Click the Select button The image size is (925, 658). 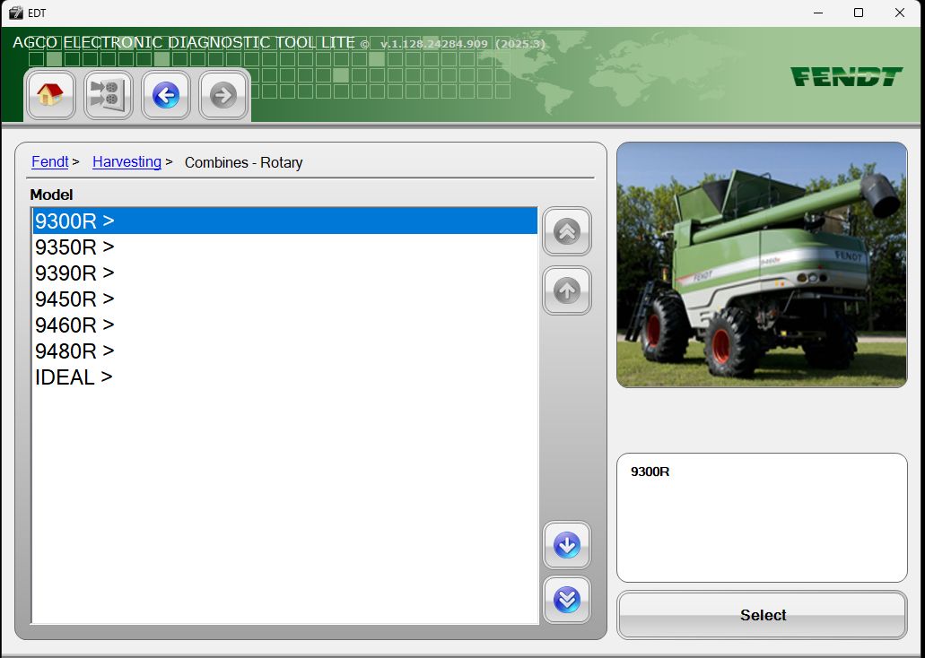point(763,615)
